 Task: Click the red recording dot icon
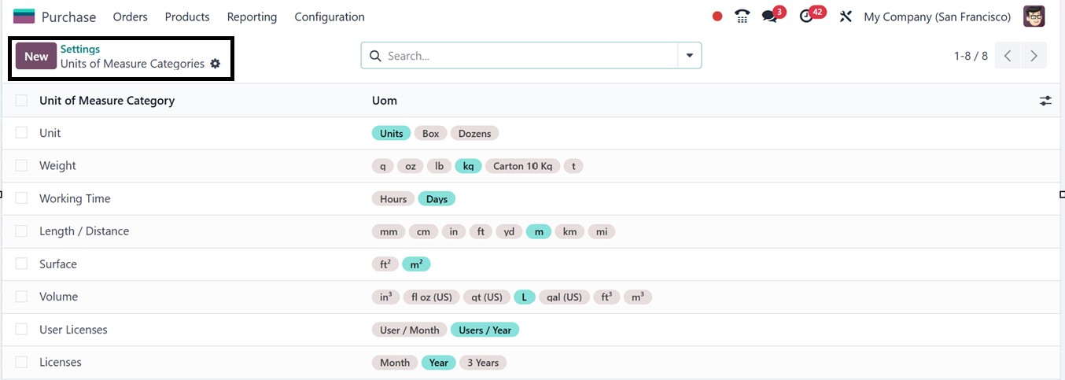717,17
